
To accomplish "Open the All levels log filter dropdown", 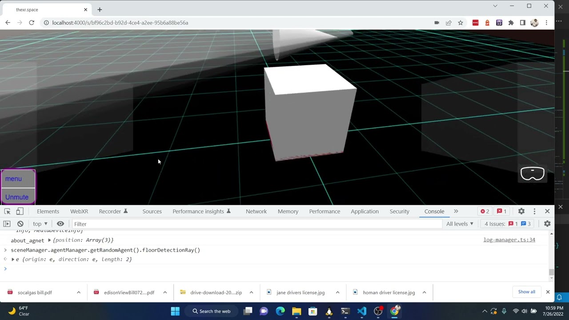I will pyautogui.click(x=460, y=224).
